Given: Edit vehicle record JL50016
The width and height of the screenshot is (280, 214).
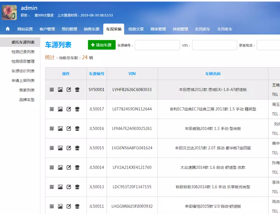Looking at the screenshot, I should (69, 128).
